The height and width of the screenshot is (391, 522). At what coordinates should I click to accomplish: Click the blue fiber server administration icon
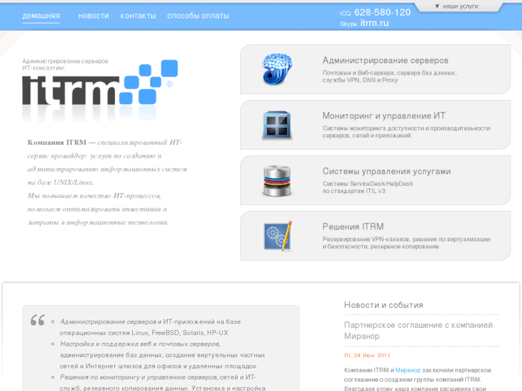point(277,69)
